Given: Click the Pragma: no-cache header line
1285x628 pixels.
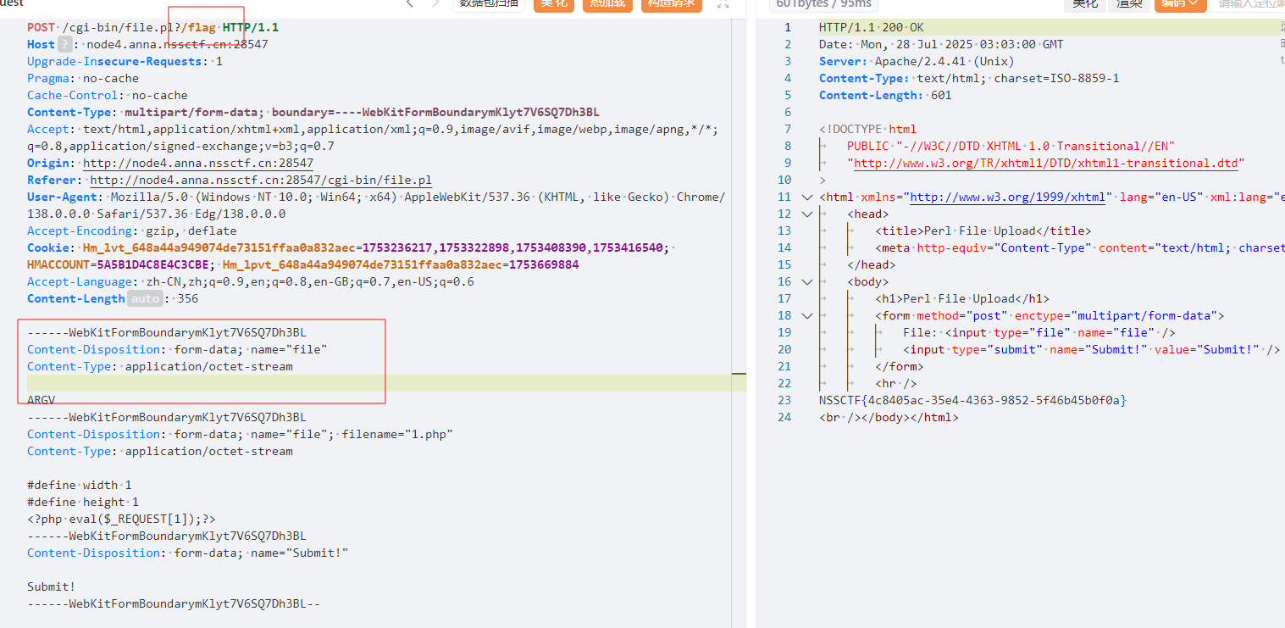Looking at the screenshot, I should (x=82, y=78).
